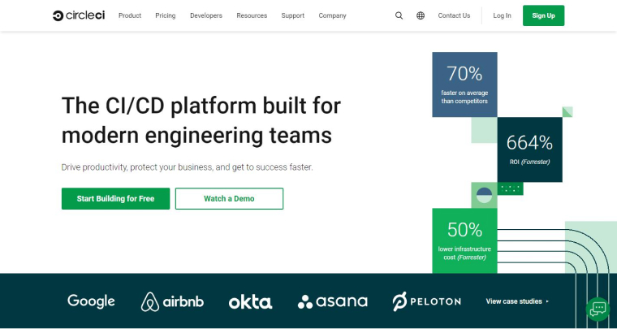Click the CircleCI logo
This screenshot has height=329, width=617.
tap(79, 15)
